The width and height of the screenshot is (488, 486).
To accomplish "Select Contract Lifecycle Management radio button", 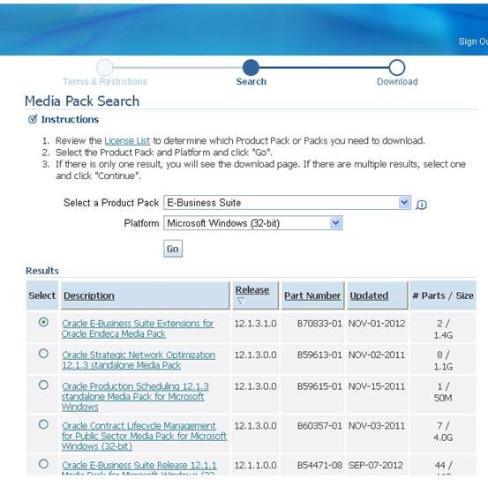I will 43,424.
